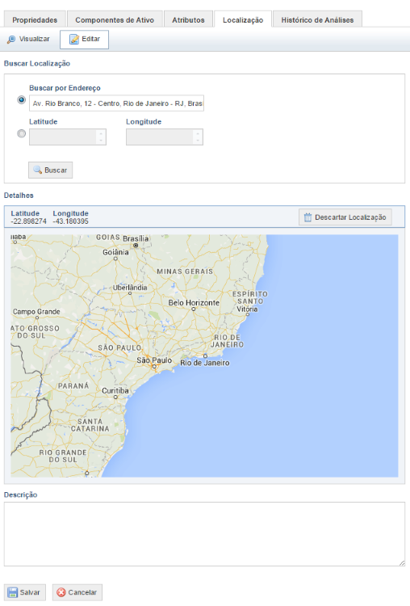Click the Buscar magnifying glass icon
Image resolution: width=410 pixels, height=606 pixels.
37,170
